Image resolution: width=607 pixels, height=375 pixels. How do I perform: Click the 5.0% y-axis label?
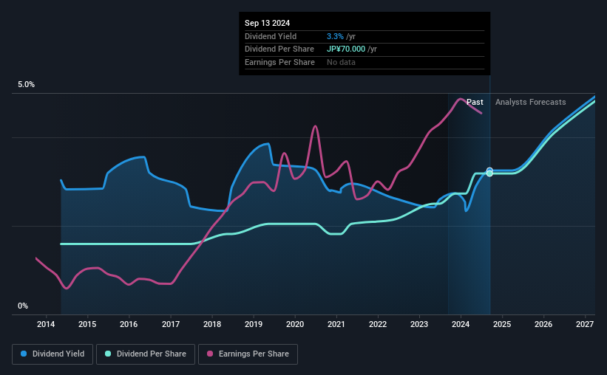tap(26, 85)
